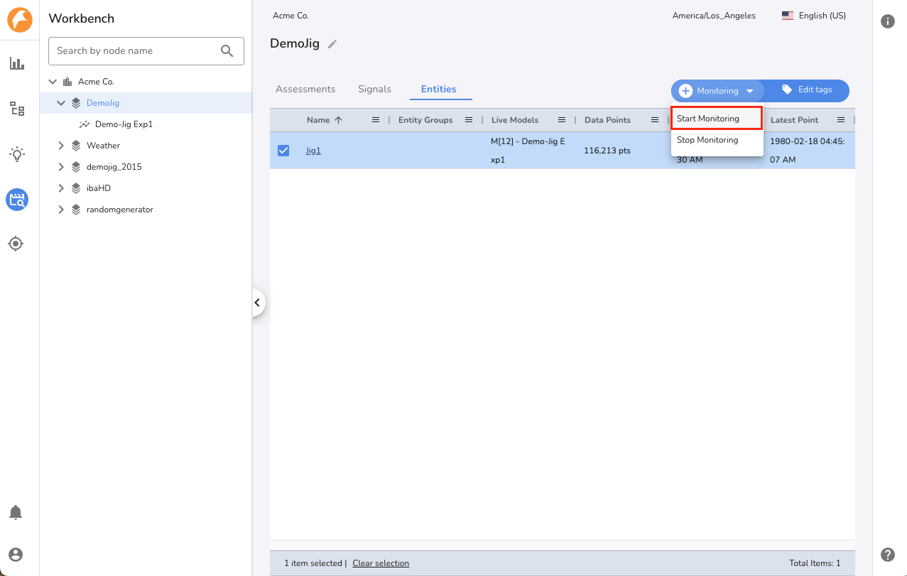Expand the demojig_2015 tree node
This screenshot has width=907, height=576.
61,167
